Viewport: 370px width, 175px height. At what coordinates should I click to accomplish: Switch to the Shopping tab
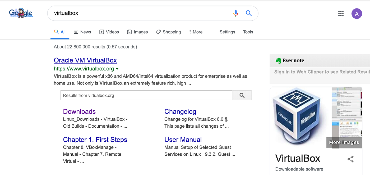(x=168, y=32)
